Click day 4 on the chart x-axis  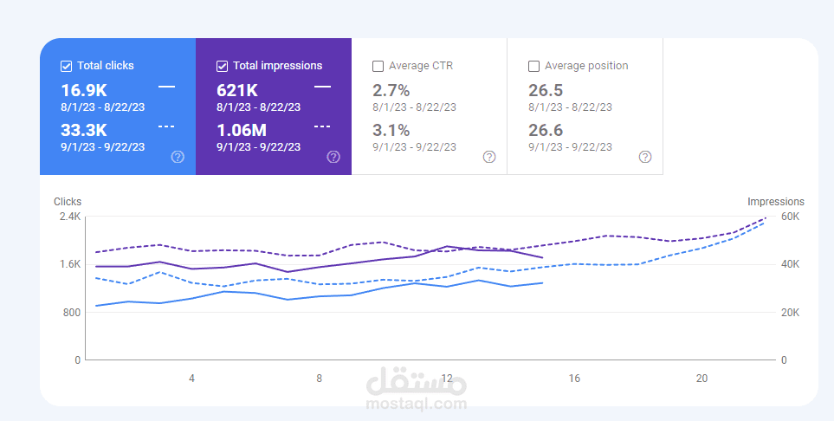pos(191,379)
